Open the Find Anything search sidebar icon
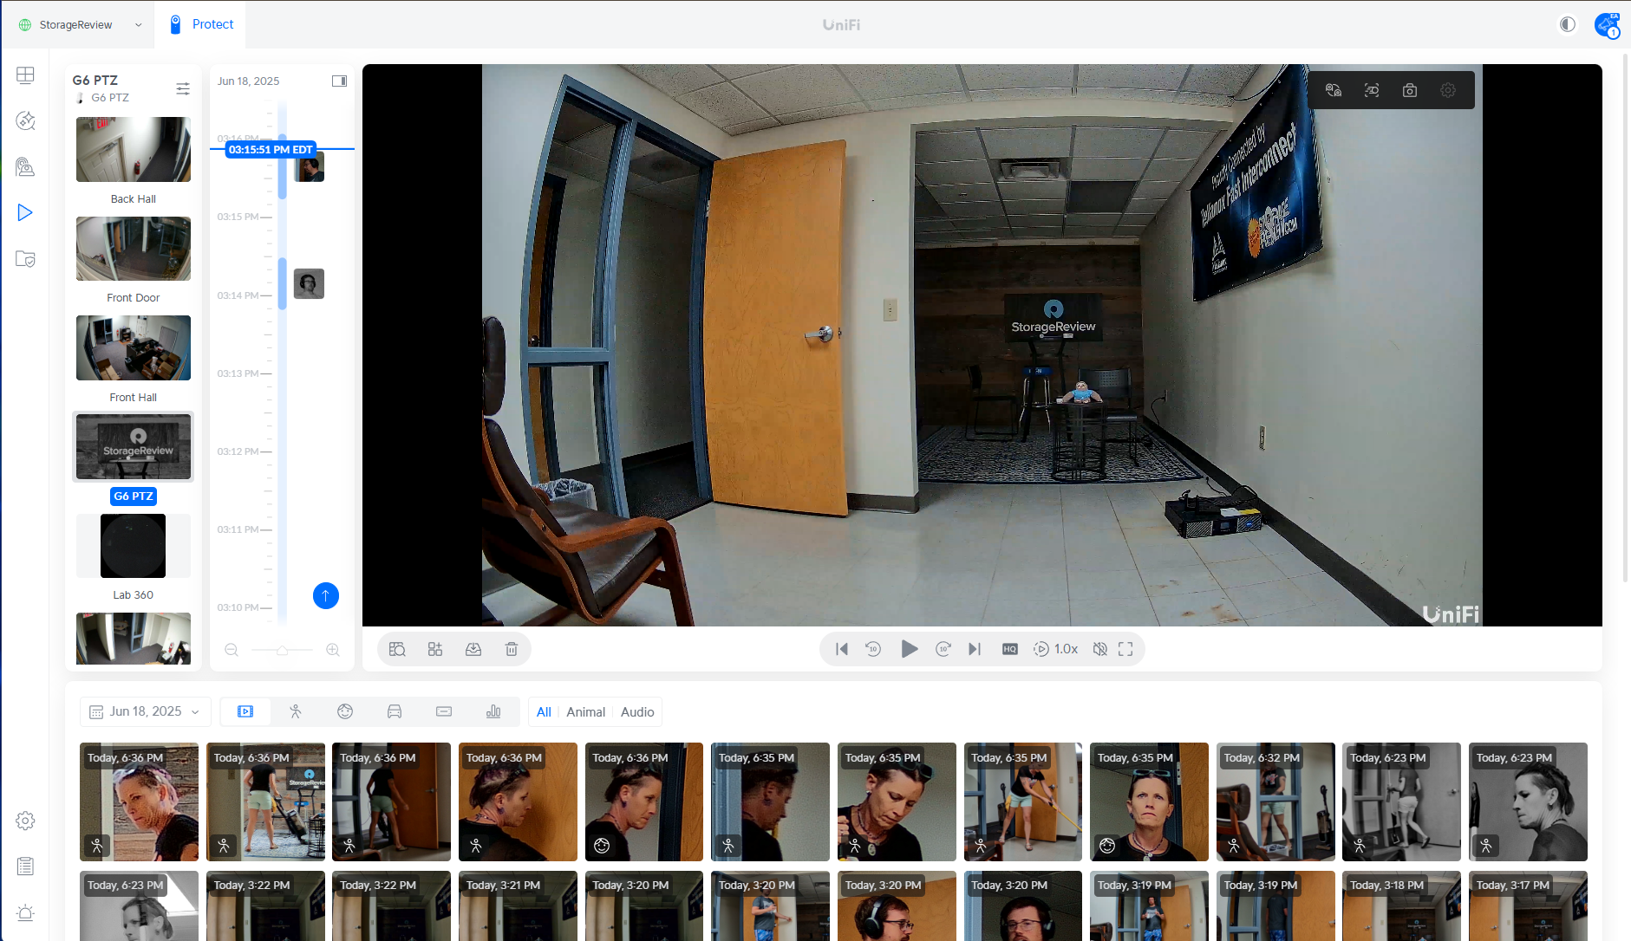 (25, 166)
